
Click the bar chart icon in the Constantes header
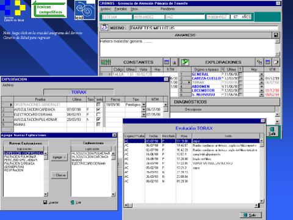[x=175, y=62]
